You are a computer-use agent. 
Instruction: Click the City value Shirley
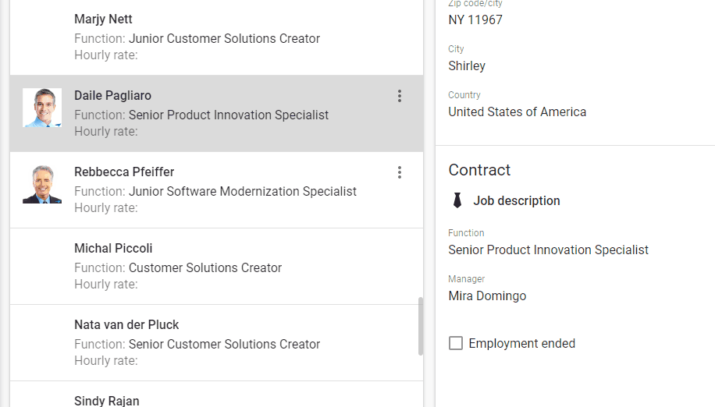tap(467, 66)
